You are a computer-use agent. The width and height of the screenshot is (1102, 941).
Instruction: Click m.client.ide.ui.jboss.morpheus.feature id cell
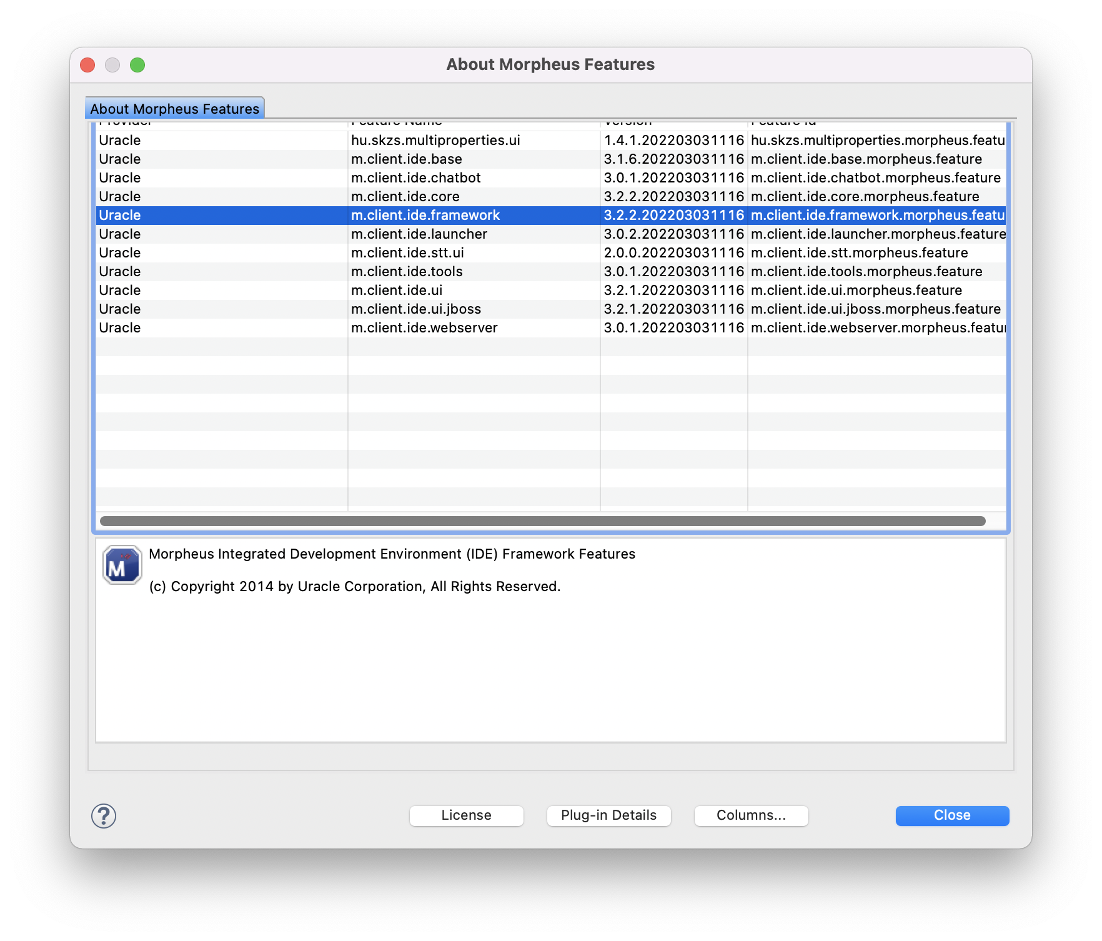coord(876,309)
